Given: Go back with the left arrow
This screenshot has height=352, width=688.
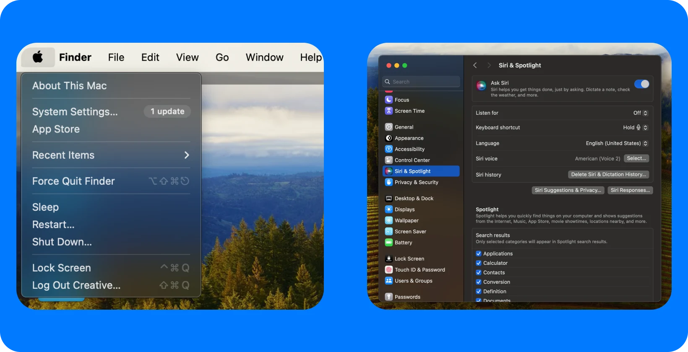Looking at the screenshot, I should 475,65.
